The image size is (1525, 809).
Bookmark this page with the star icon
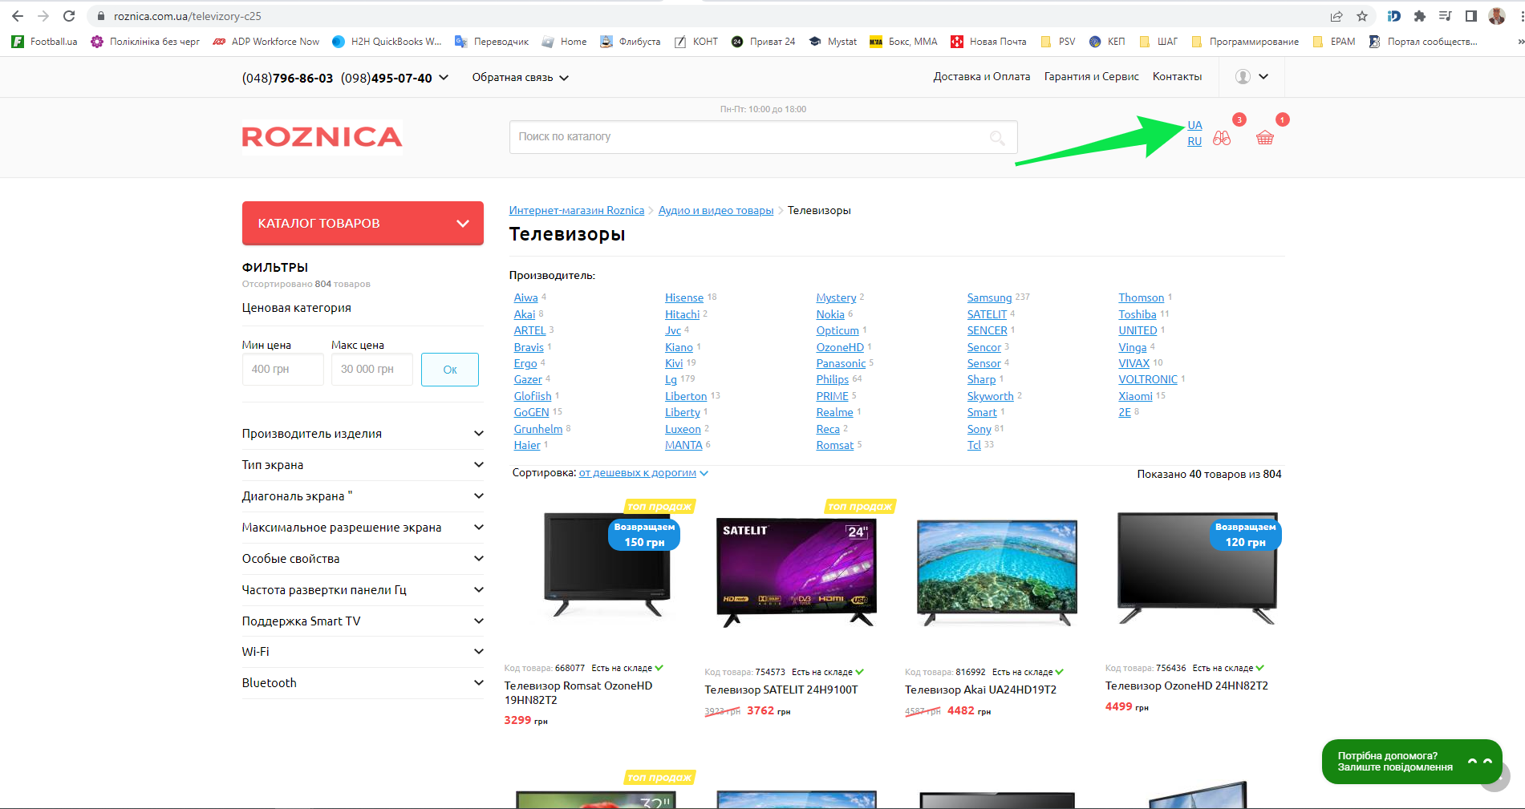pyautogui.click(x=1362, y=16)
